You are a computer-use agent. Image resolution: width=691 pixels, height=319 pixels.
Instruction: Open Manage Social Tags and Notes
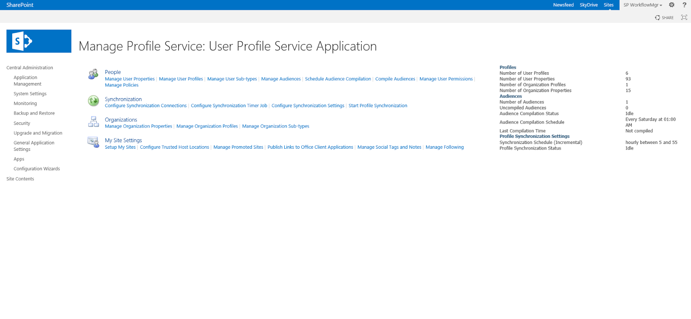click(390, 147)
